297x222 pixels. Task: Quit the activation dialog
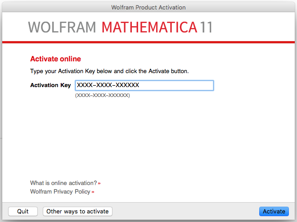pyautogui.click(x=23, y=211)
